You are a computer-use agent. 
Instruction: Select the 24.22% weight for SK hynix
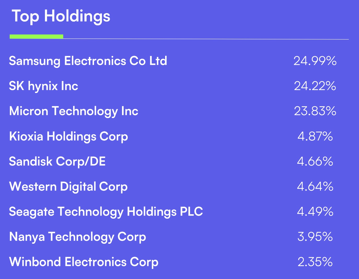point(315,86)
